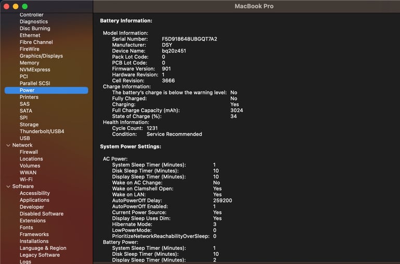Click green full screen button
The height and width of the screenshot is (264, 400).
point(25,6)
